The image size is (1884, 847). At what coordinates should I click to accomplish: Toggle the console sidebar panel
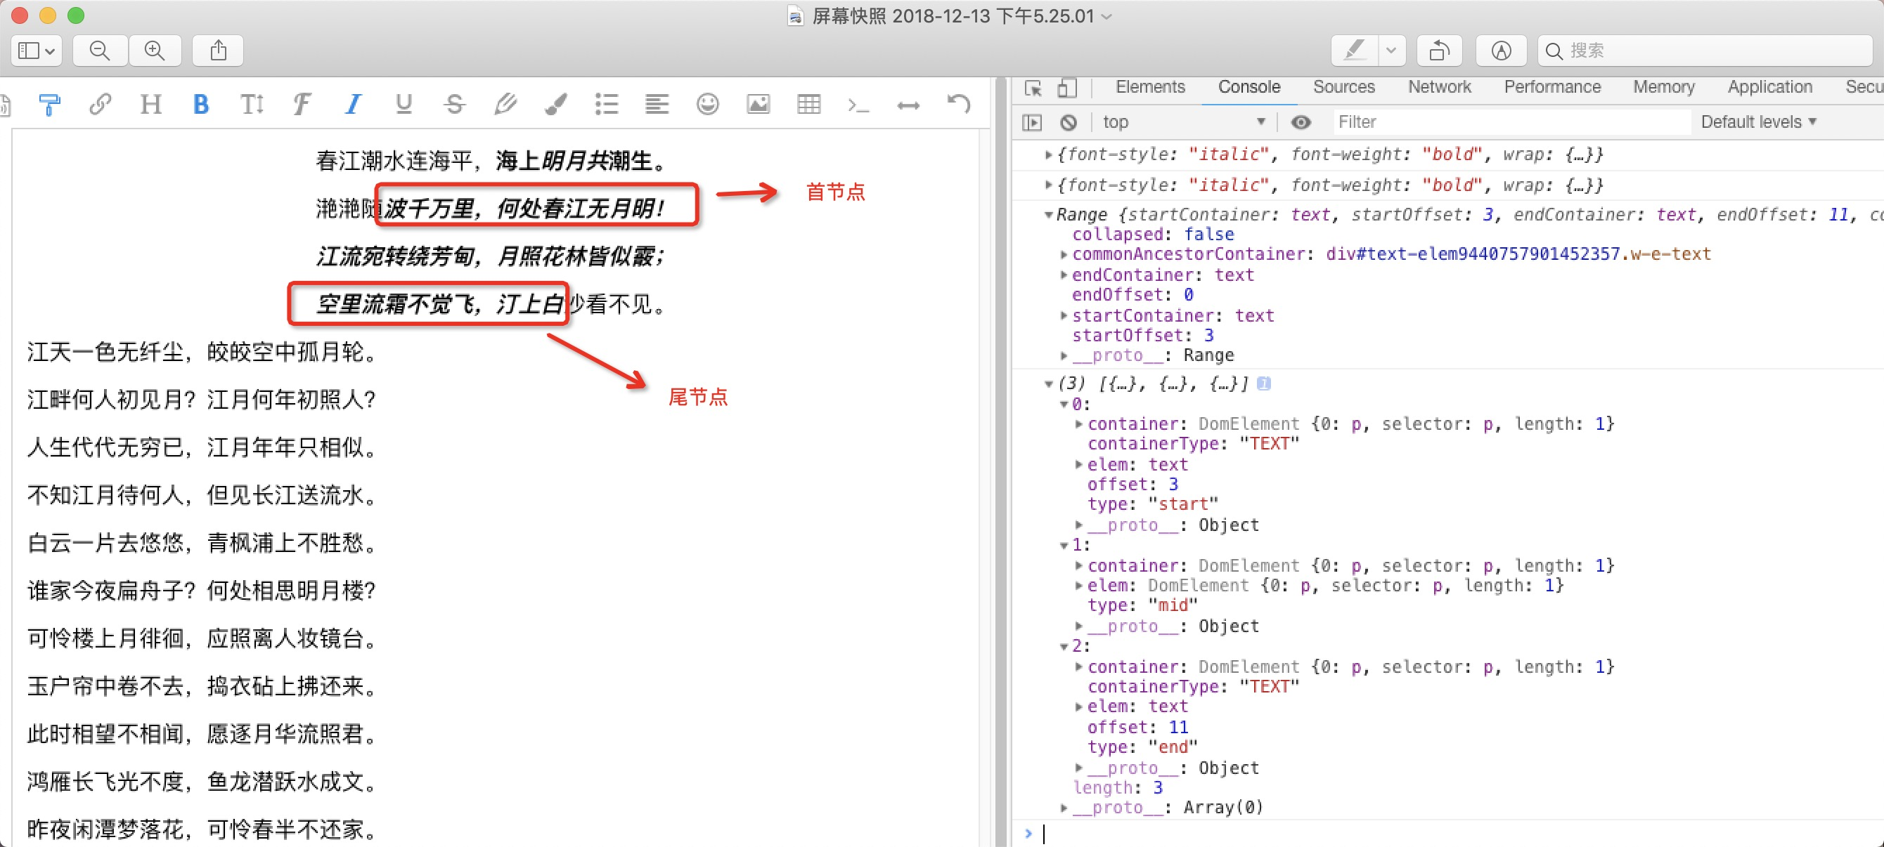pyautogui.click(x=1032, y=122)
